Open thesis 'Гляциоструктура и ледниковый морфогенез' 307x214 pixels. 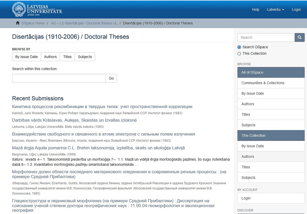pyautogui.click(x=113, y=206)
